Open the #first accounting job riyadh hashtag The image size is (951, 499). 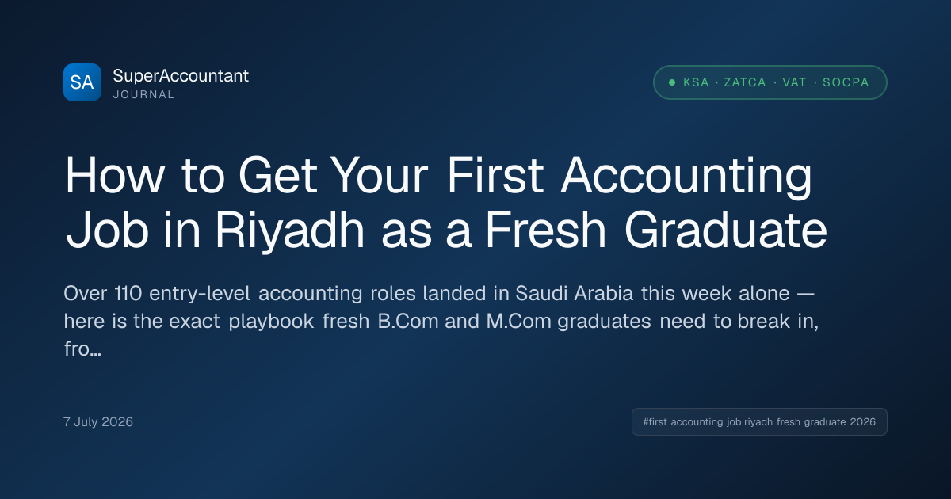(759, 422)
